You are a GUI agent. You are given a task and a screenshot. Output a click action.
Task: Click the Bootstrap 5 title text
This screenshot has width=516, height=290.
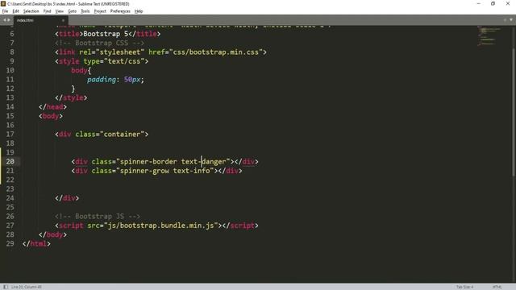click(x=106, y=34)
